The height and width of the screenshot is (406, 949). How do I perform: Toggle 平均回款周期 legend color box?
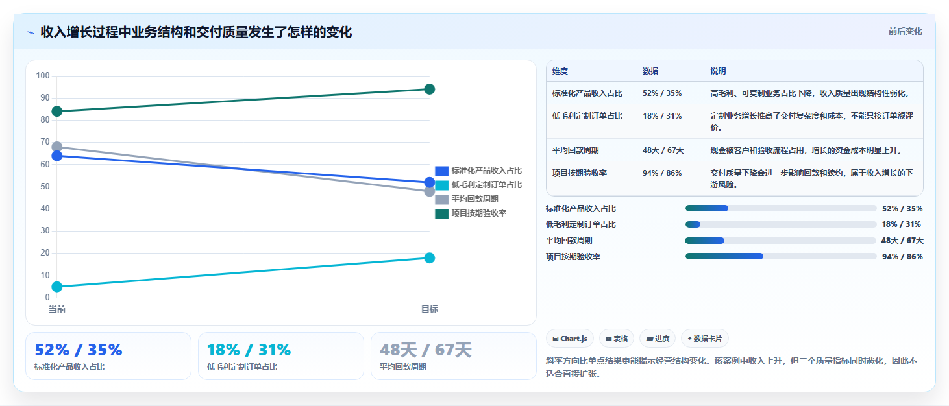pos(441,199)
